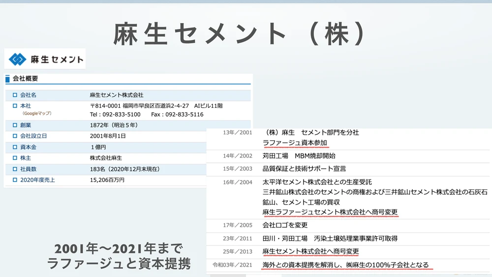Screen dimensions: 492x277
Task: Click the entry 品質保証と技術サポート宣言
Action: 304,169
